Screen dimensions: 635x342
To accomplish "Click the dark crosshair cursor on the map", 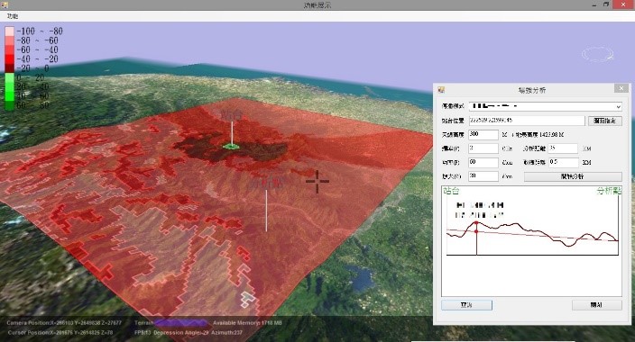I will coord(317,182).
